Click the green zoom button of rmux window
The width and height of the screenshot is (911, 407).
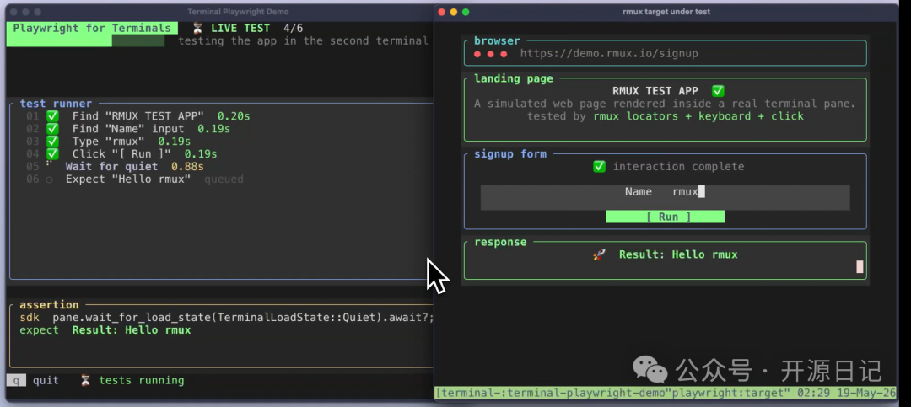[x=466, y=12]
